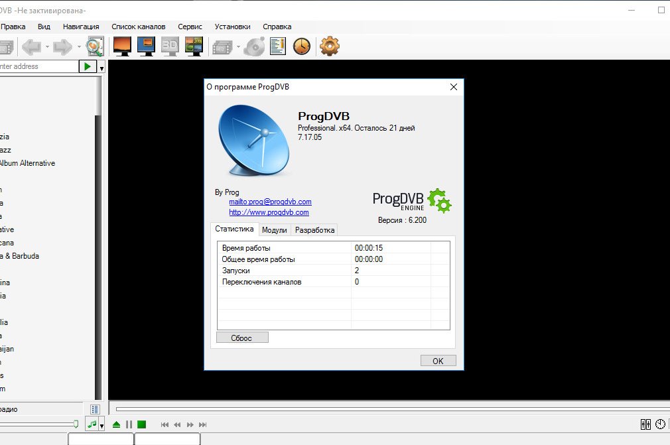Open the channel search magnifier tool
This screenshot has width=670, height=445.
point(95,46)
